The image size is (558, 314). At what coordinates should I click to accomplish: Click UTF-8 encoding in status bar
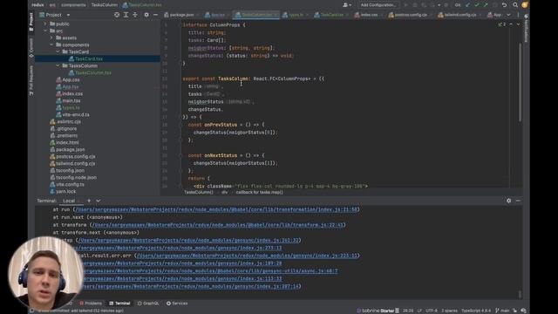[432, 311]
